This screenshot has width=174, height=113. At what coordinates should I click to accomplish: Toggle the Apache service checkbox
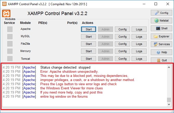(10, 29)
